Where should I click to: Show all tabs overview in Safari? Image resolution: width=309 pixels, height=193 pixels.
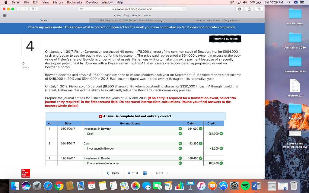pos(259,9)
